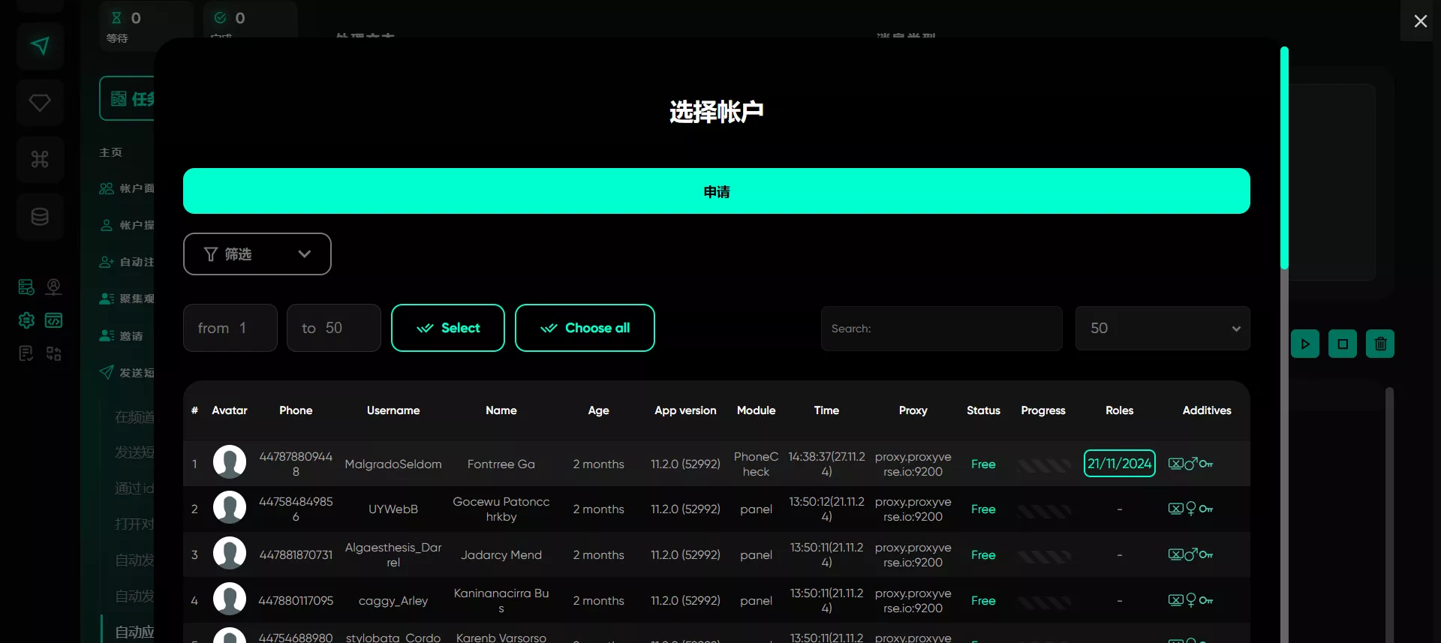This screenshot has height=643, width=1441.
Task: Click the avatar of Algaesthesis_Darrel account
Action: (x=230, y=554)
